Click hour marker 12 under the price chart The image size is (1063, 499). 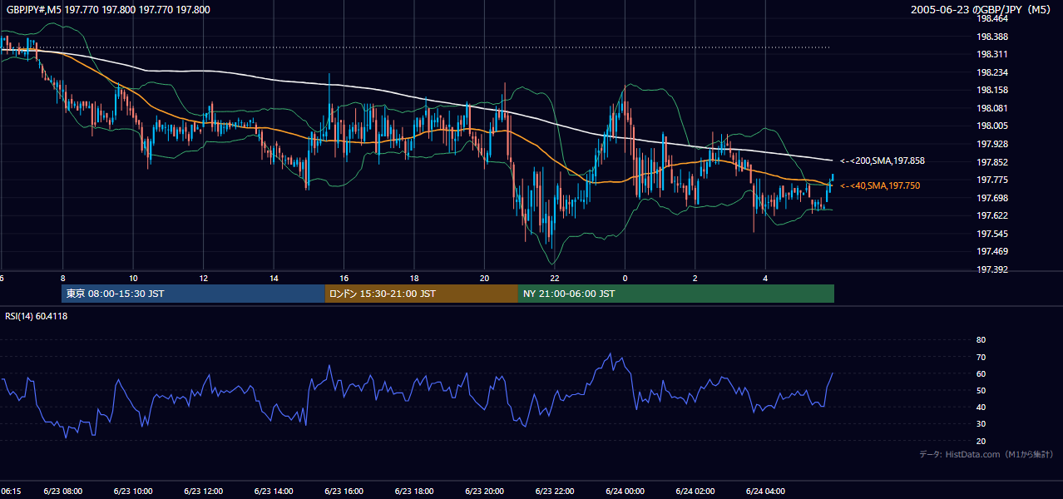click(204, 279)
